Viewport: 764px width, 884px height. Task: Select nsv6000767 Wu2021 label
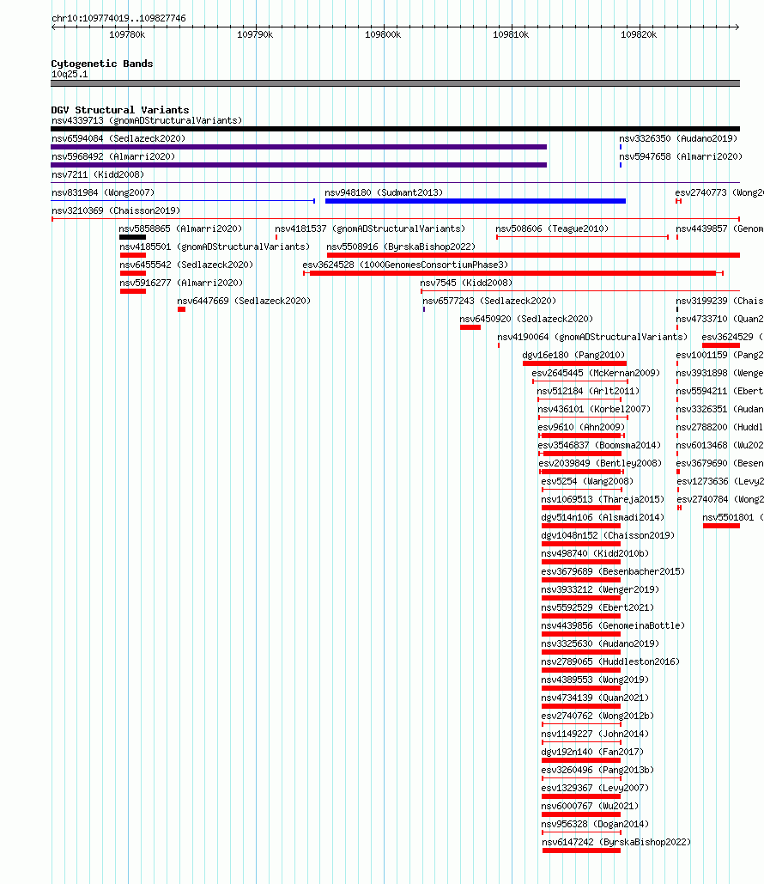pyautogui.click(x=590, y=806)
